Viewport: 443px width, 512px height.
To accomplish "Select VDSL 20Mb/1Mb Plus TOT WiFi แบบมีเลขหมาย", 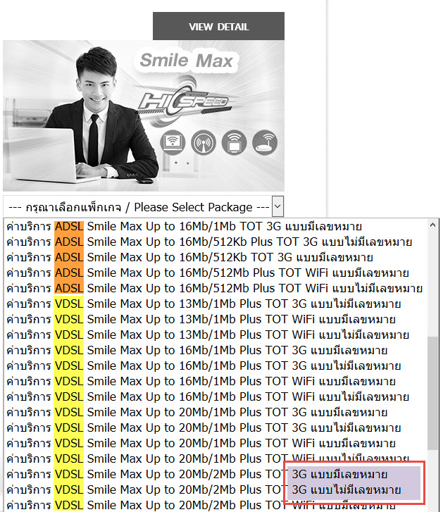I will pyautogui.click(x=216, y=444).
